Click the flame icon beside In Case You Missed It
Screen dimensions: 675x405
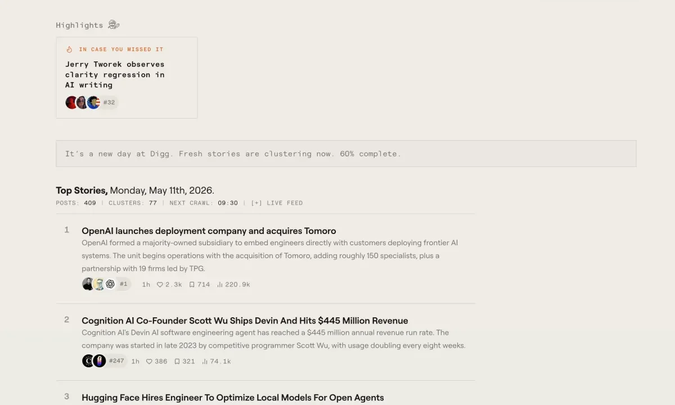click(69, 49)
